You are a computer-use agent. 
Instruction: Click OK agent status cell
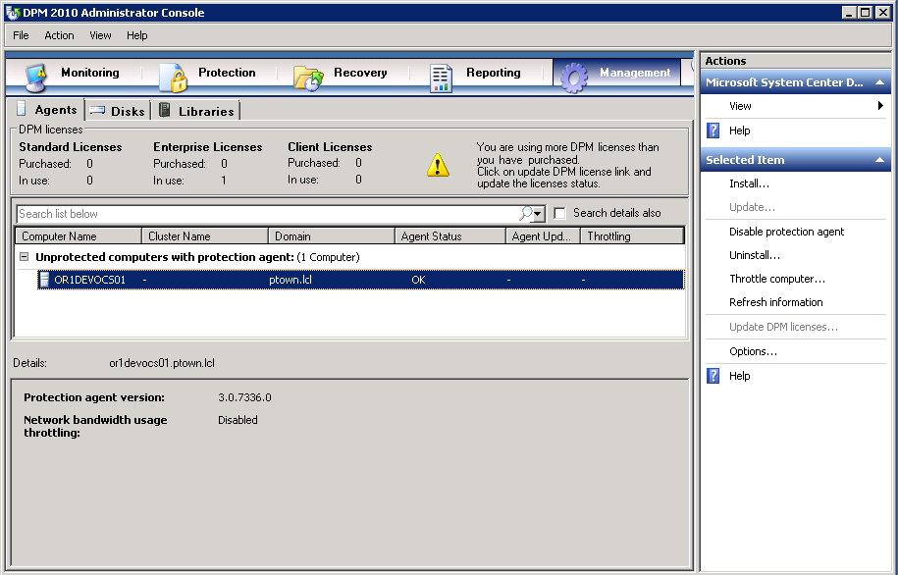coord(418,280)
